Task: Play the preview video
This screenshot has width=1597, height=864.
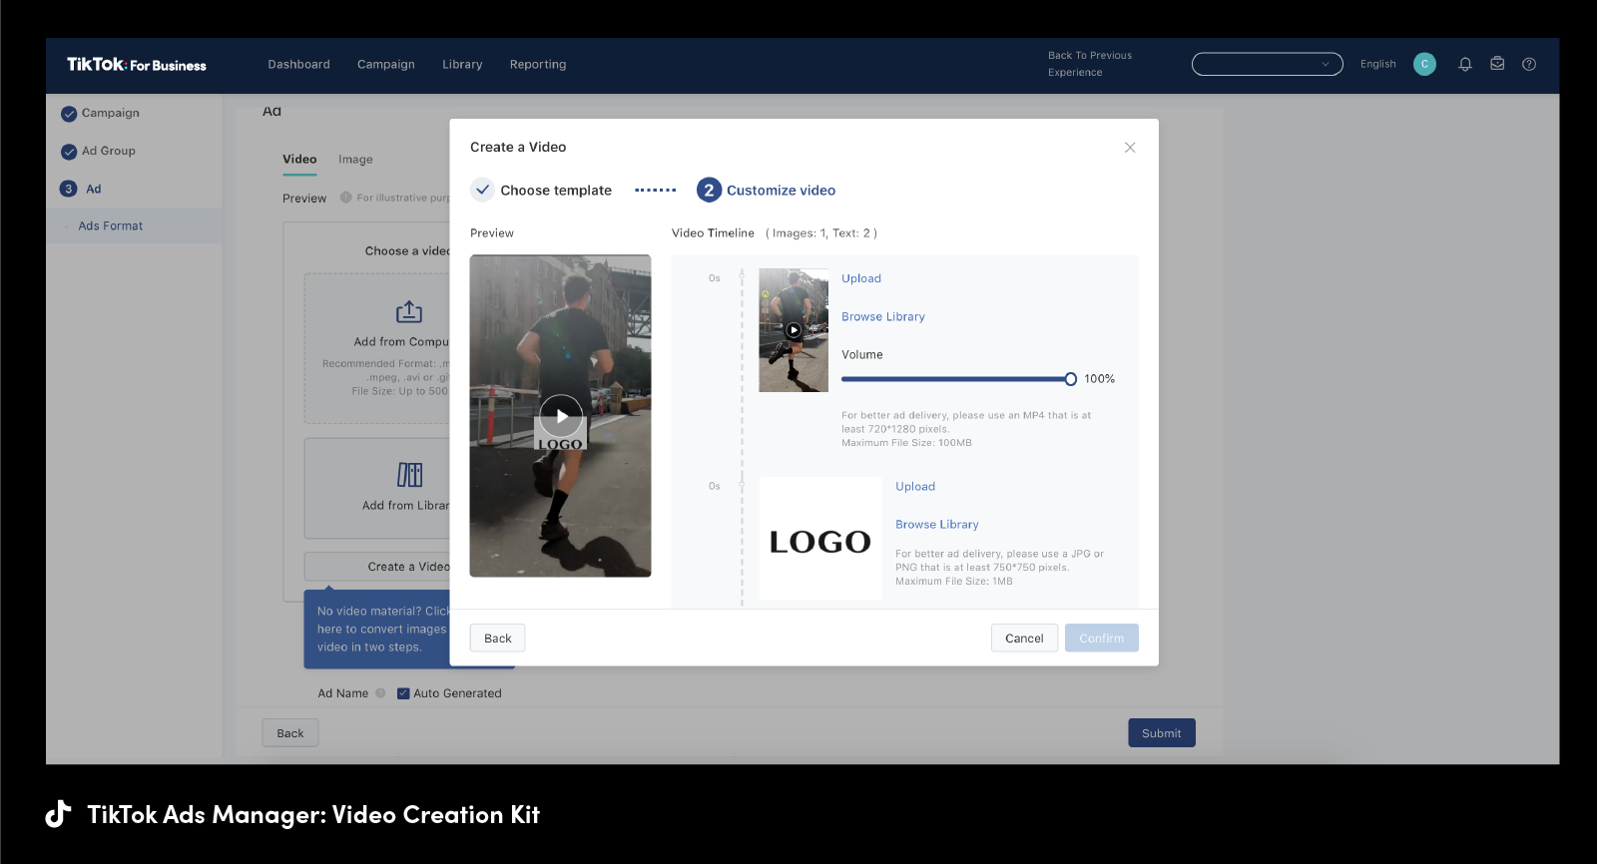Action: (x=561, y=416)
